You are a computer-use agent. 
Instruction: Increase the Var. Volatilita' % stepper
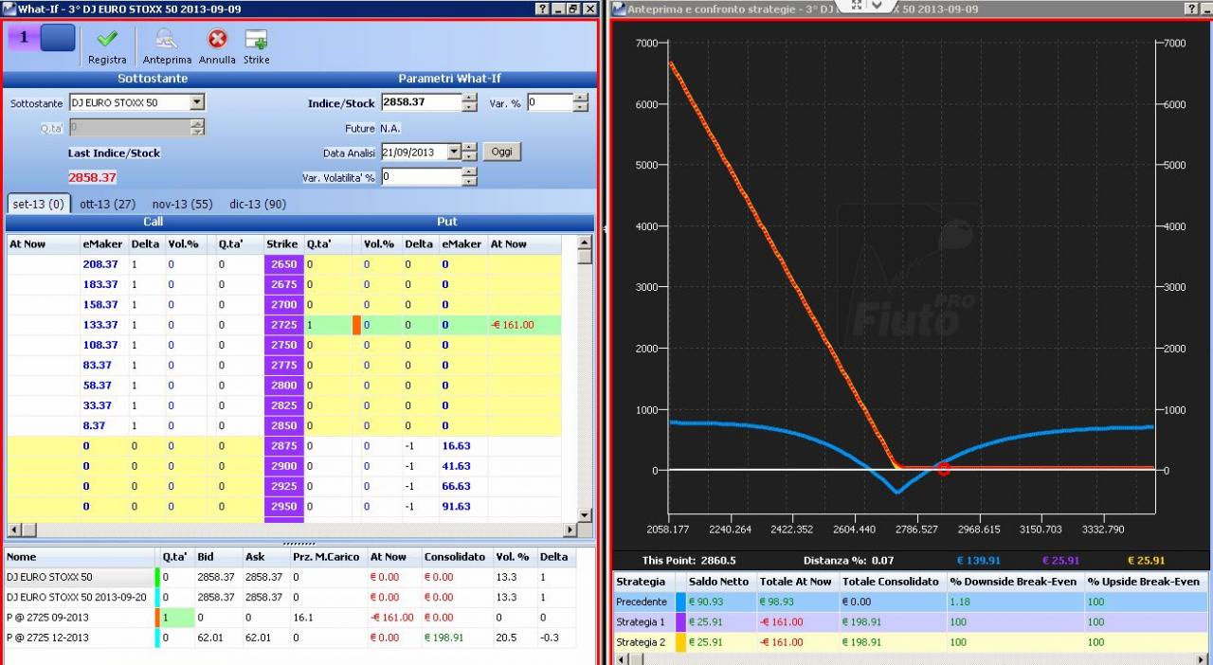point(470,171)
